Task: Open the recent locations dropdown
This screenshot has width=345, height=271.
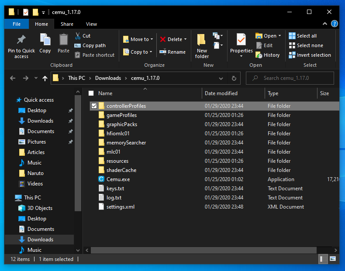Action: click(x=36, y=78)
